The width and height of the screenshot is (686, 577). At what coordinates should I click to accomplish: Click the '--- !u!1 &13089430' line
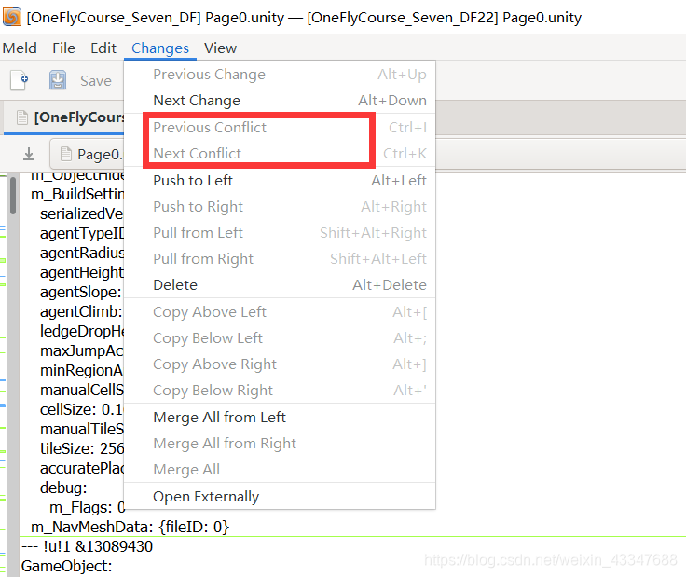tap(87, 546)
